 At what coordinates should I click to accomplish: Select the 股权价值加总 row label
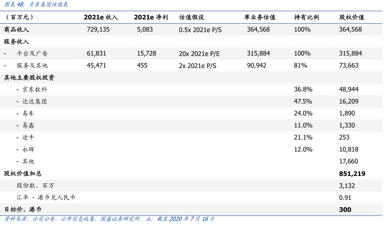coord(23,174)
